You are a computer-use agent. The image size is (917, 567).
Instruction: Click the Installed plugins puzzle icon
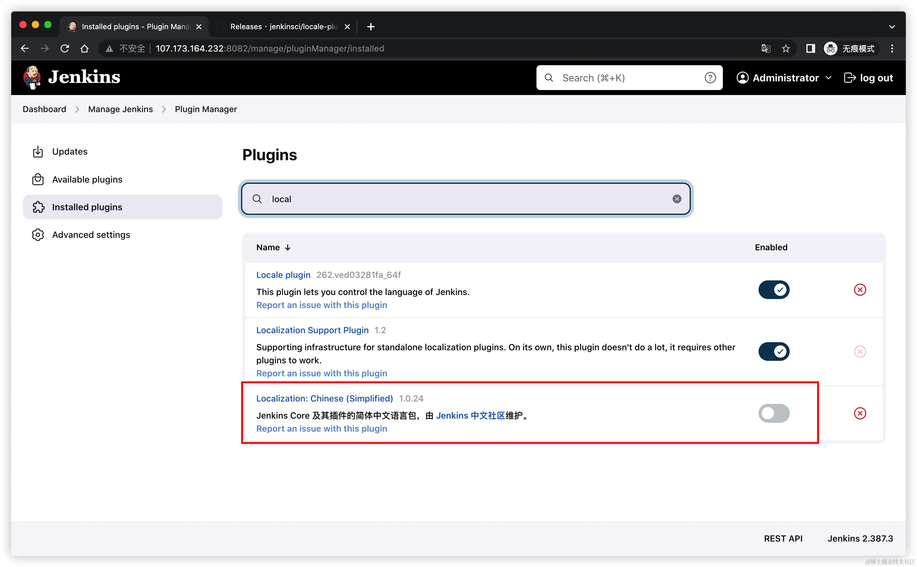pyautogui.click(x=38, y=207)
